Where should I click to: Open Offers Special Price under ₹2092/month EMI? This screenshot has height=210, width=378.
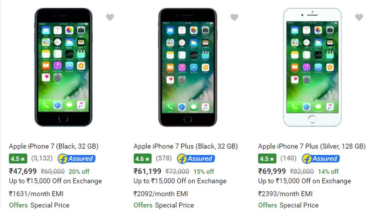pos(164,205)
